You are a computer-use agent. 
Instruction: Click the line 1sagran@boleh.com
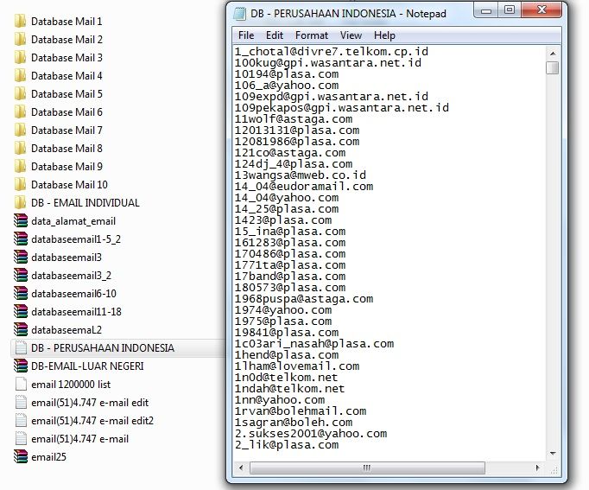[294, 423]
